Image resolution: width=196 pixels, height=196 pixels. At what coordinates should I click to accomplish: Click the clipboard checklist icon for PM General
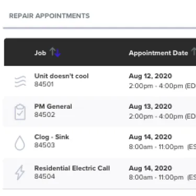pyautogui.click(x=20, y=112)
